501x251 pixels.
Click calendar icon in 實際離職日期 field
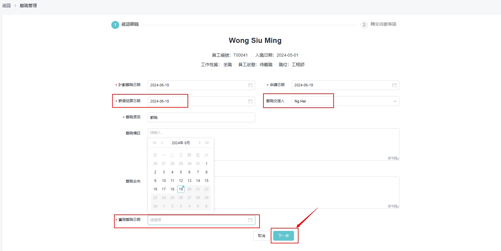click(x=250, y=220)
